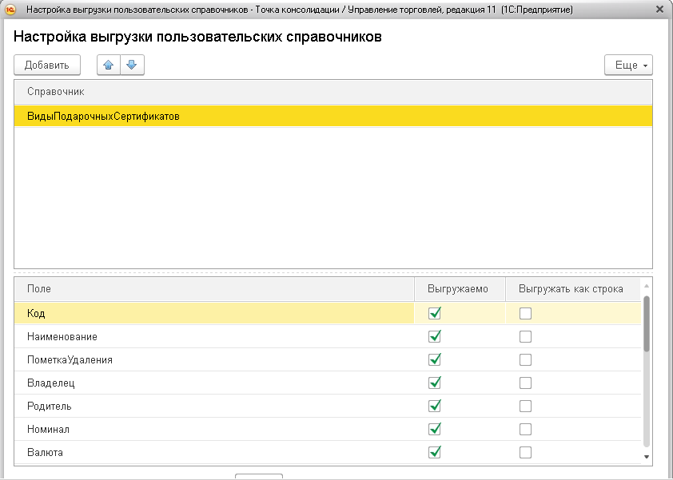Uncheck Выгружаемо for Код
Screen dimensions: 673x480
click(435, 313)
